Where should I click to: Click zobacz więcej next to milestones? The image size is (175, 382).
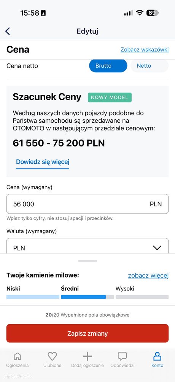[x=148, y=276]
